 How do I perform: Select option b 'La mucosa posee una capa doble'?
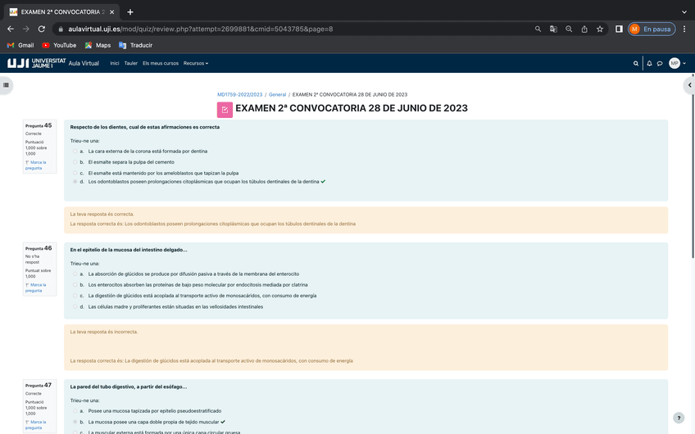click(75, 422)
